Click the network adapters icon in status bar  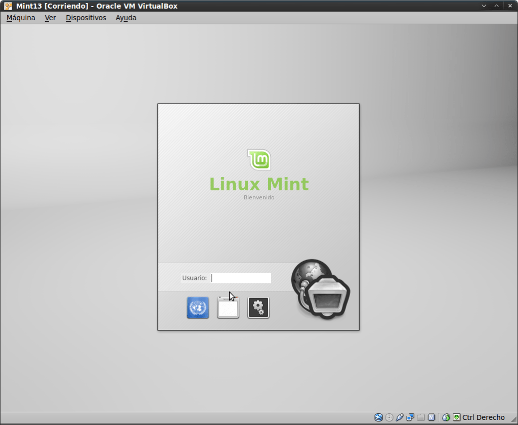tap(410, 417)
